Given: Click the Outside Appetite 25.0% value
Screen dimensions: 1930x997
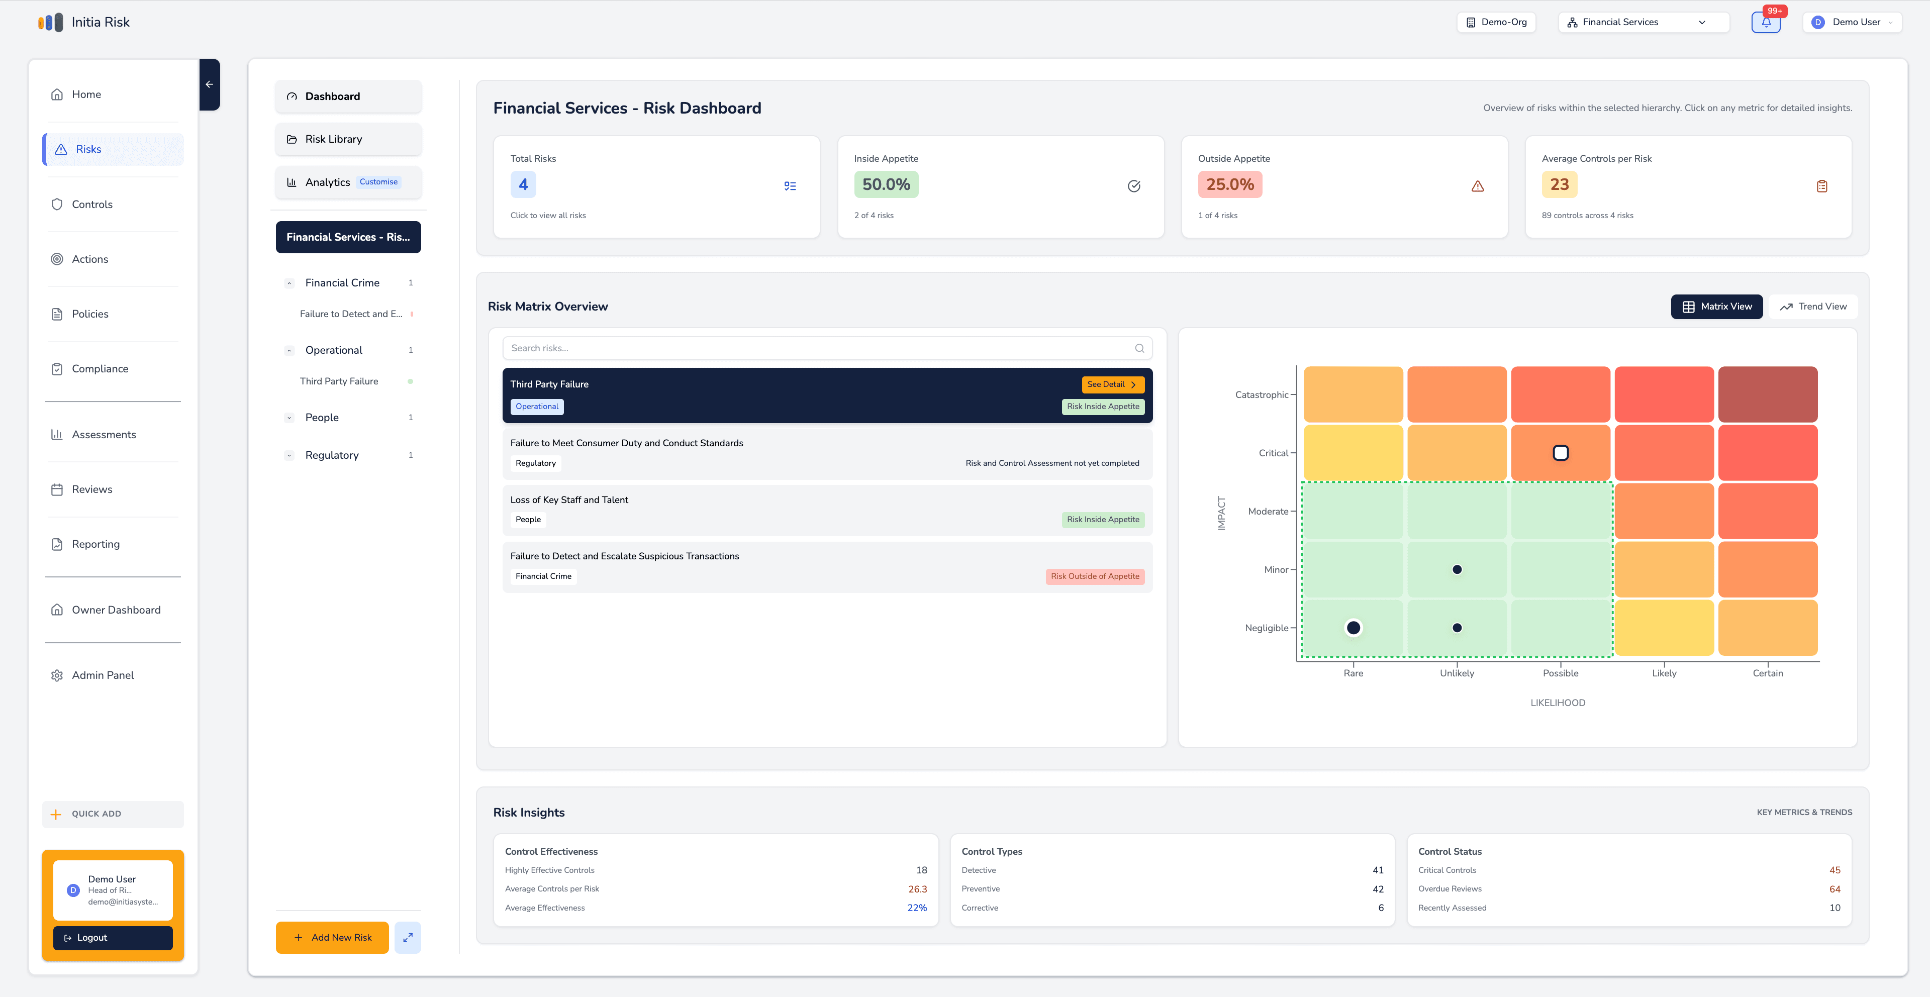Looking at the screenshot, I should click(x=1229, y=184).
